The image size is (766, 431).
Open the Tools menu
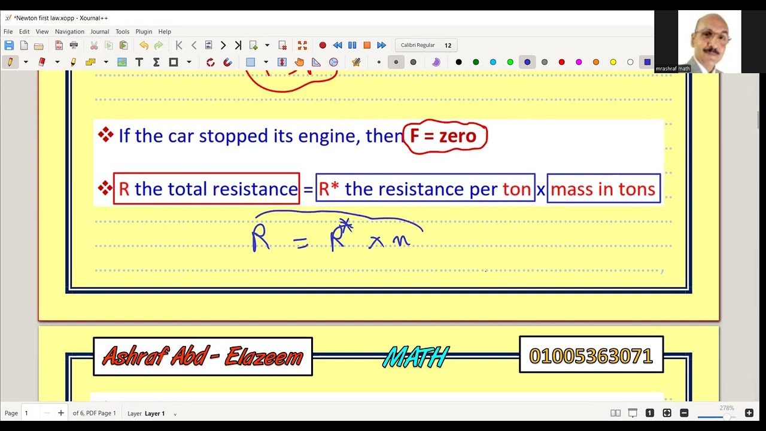[122, 32]
